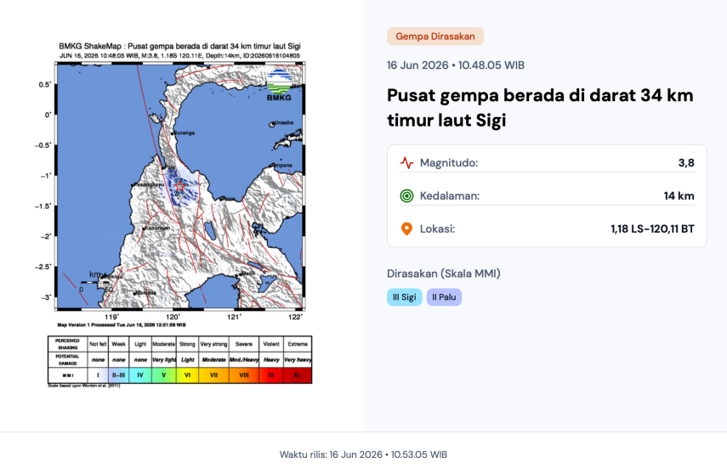This screenshot has height=474, width=727.
Task: Click the "Violent" legend header
Action: click(x=271, y=344)
